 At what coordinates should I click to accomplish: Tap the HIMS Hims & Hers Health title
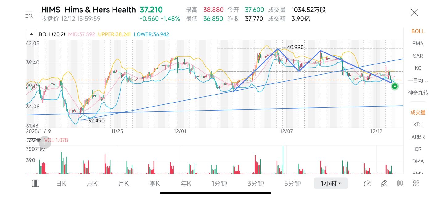point(88,10)
